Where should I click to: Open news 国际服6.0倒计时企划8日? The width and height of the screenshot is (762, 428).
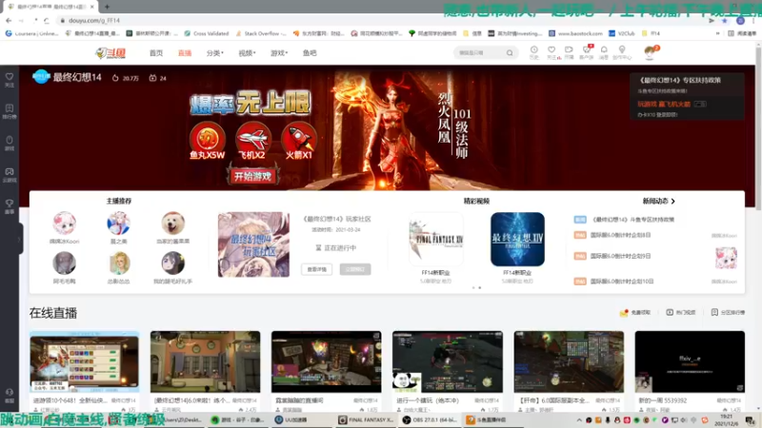tap(620, 235)
